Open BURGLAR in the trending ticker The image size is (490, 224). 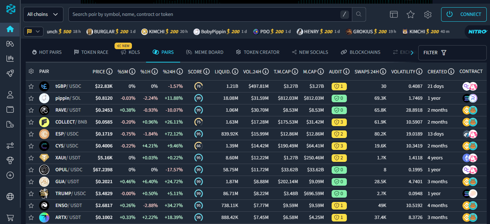(x=111, y=32)
